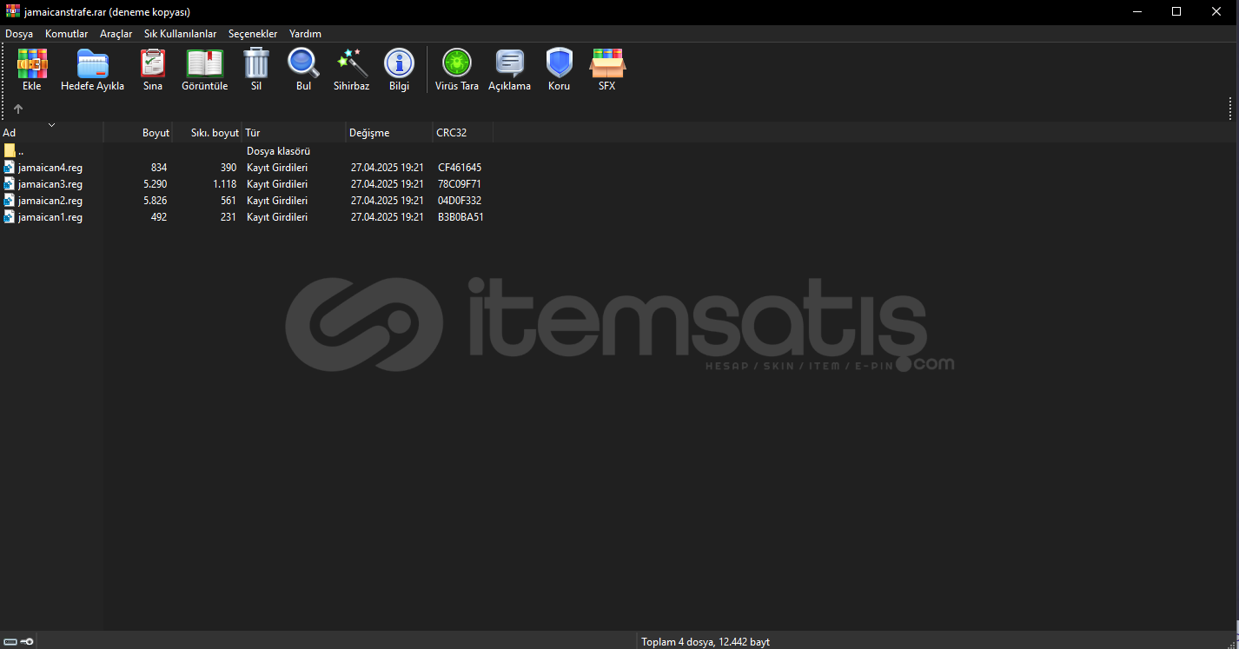Click the Ekle (Add) archive icon

32,69
